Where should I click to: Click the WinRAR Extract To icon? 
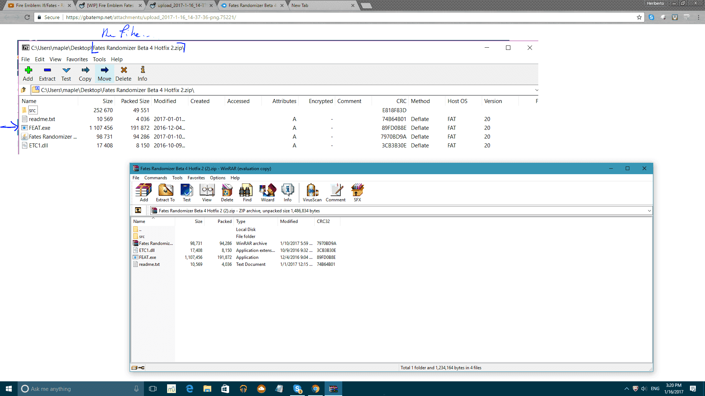tap(165, 192)
